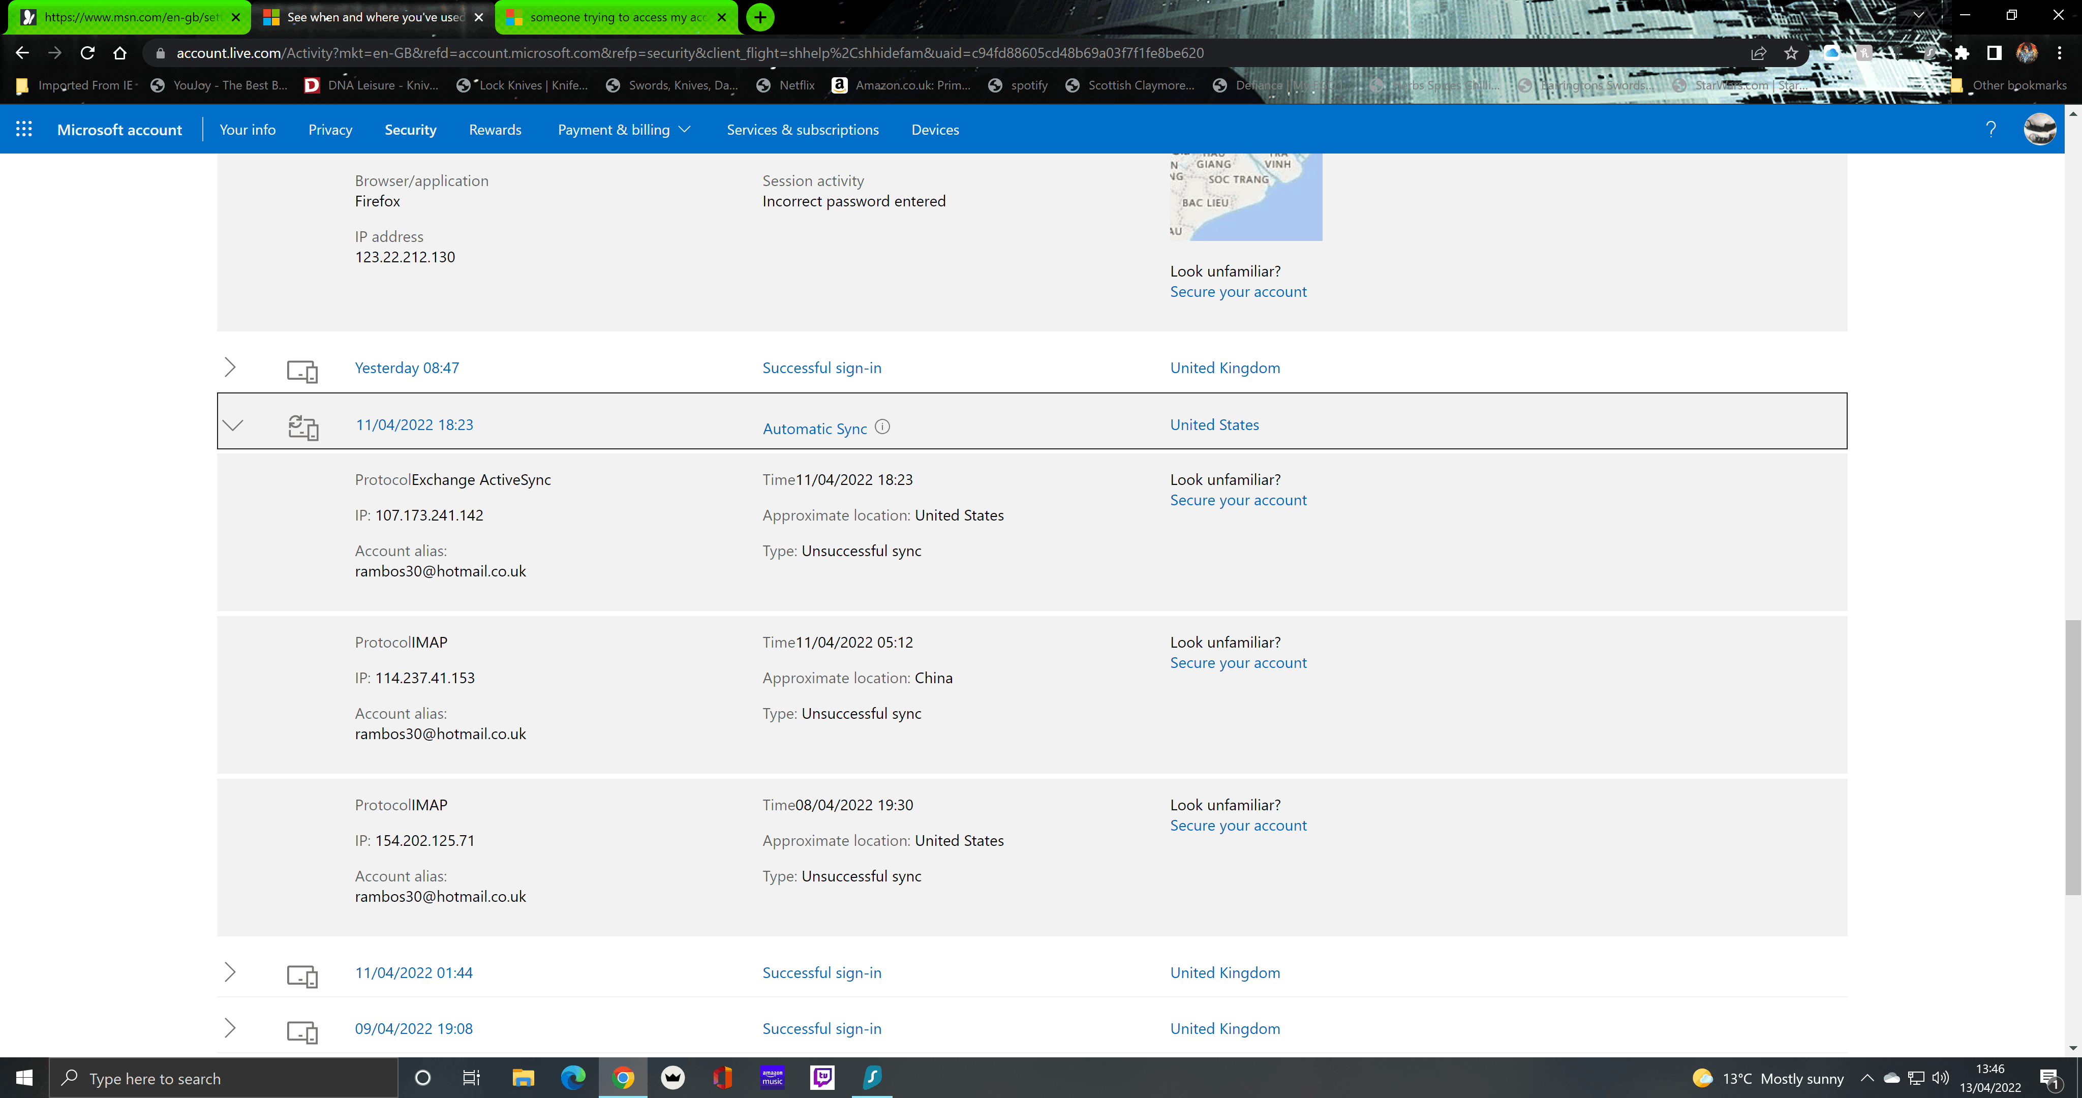The width and height of the screenshot is (2082, 1098).
Task: Open the Amazon.co.uk bookmark
Action: [901, 85]
